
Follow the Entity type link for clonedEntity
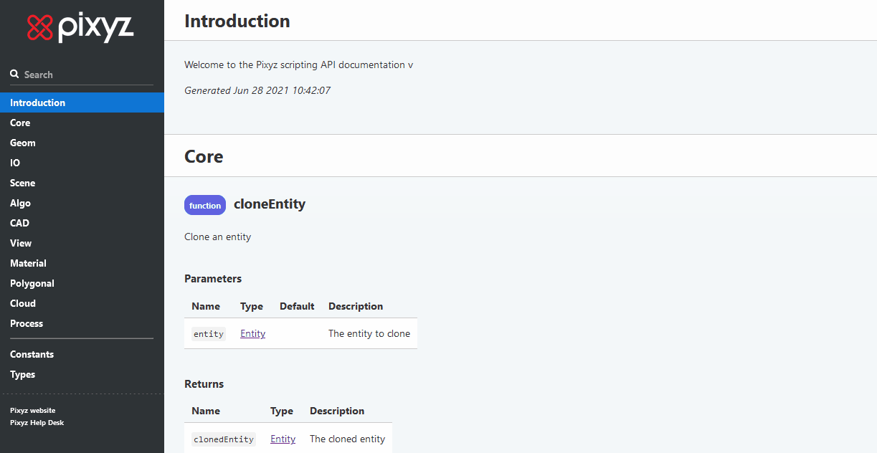[283, 439]
